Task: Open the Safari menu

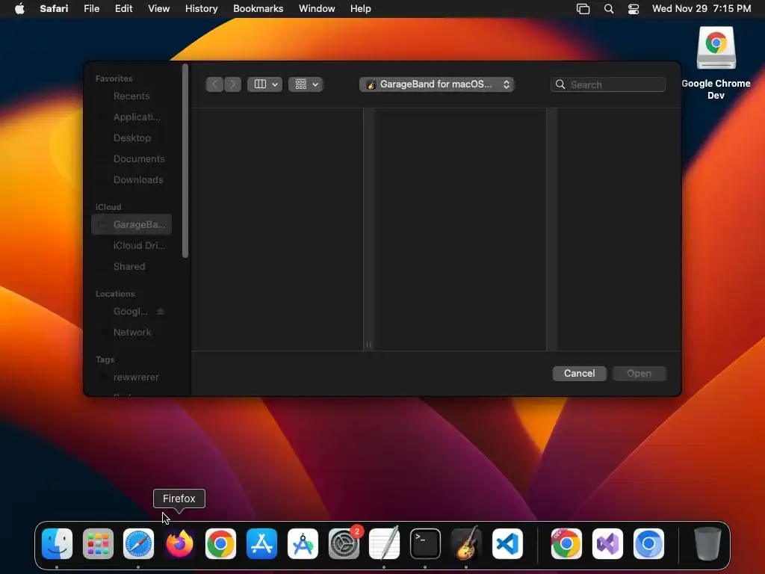Action: click(x=54, y=9)
